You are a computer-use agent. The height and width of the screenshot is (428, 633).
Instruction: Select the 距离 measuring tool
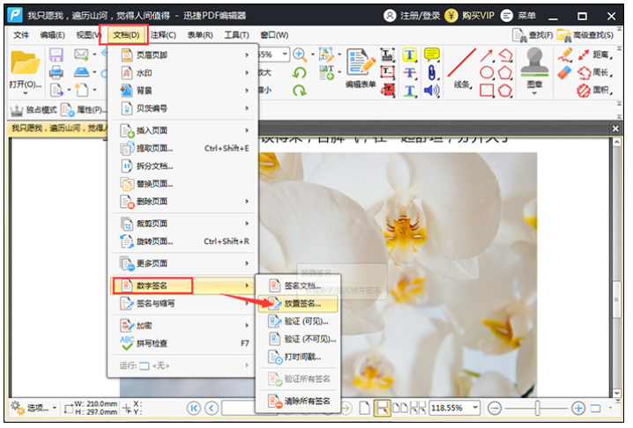pyautogui.click(x=594, y=55)
